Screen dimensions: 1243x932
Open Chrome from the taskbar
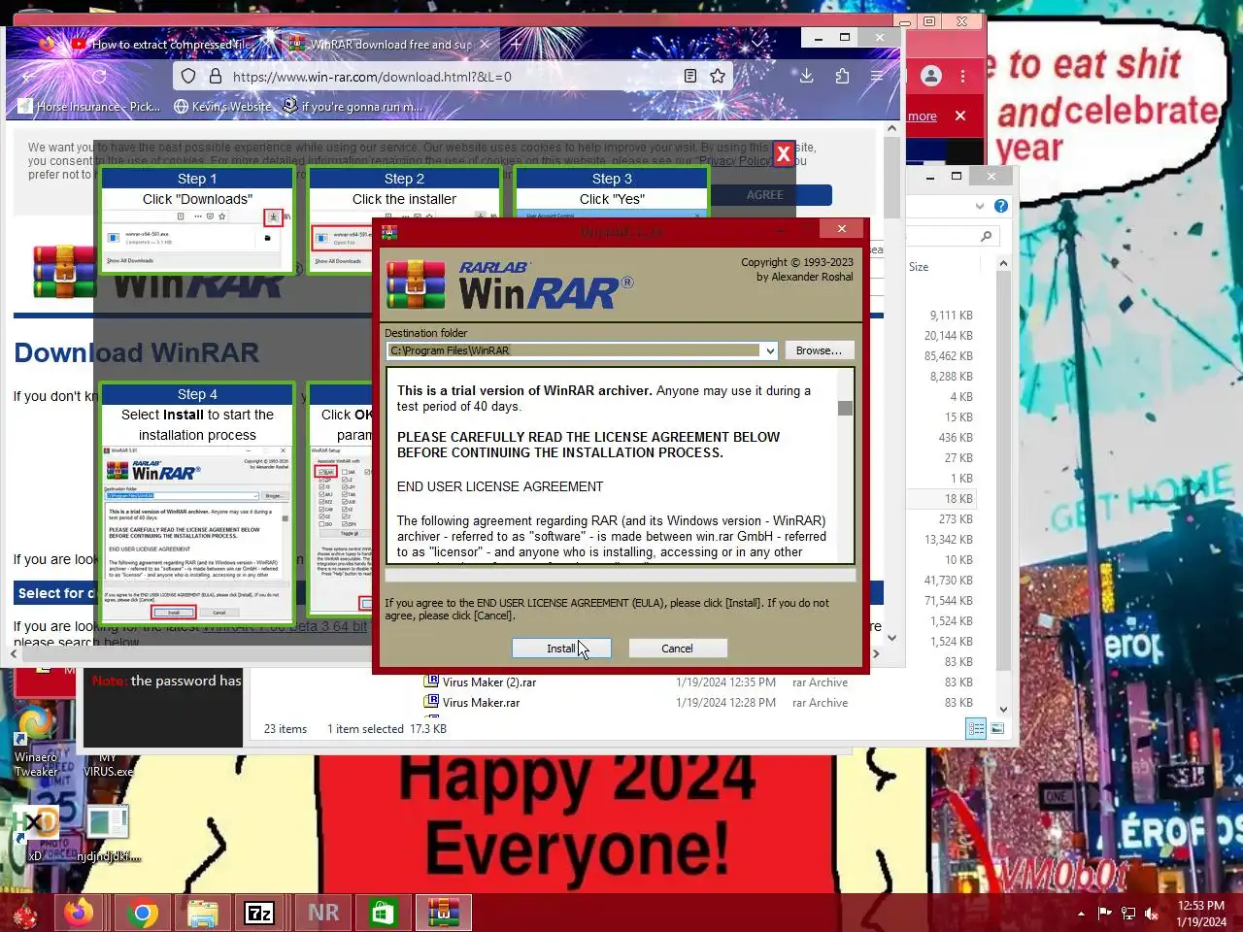(142, 913)
